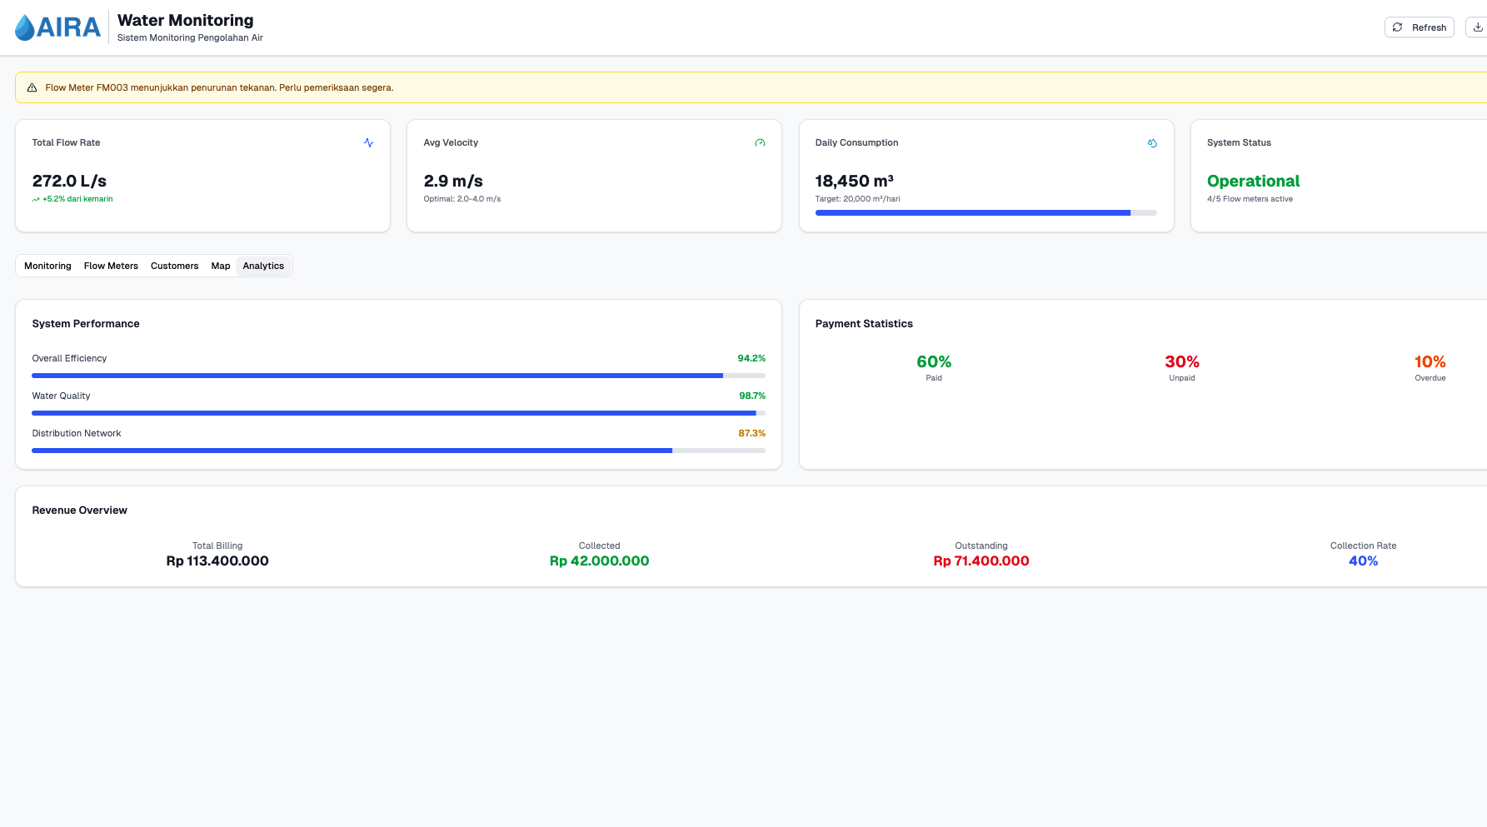Click the download icon button
This screenshot has height=827, width=1487.
click(1477, 27)
